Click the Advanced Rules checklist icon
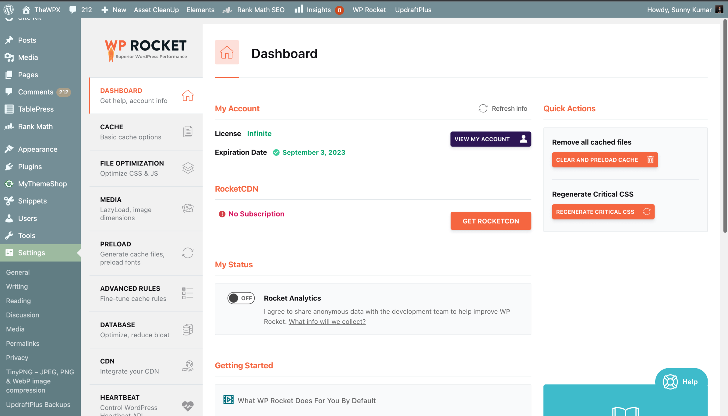Viewport: 728px width, 416px height. coord(188,293)
